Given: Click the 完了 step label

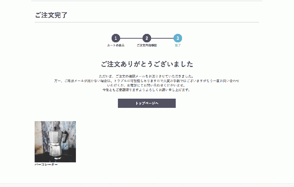Looking at the screenshot, I should click(x=178, y=45).
